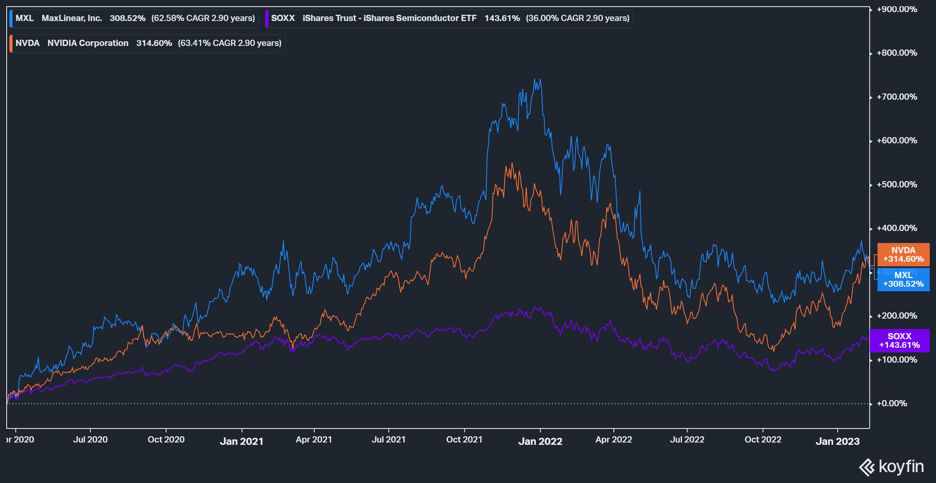
Task: Click the koyfin brand text link
Action: (x=901, y=466)
